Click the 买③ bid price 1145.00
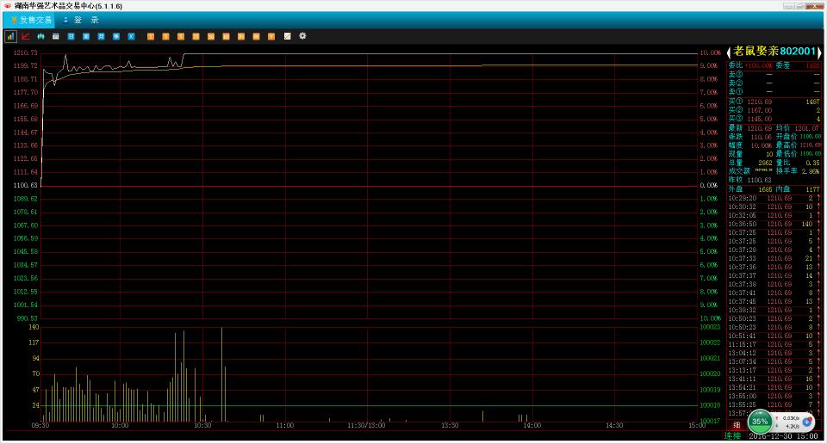Image resolution: width=827 pixels, height=444 pixels. pyautogui.click(x=760, y=119)
